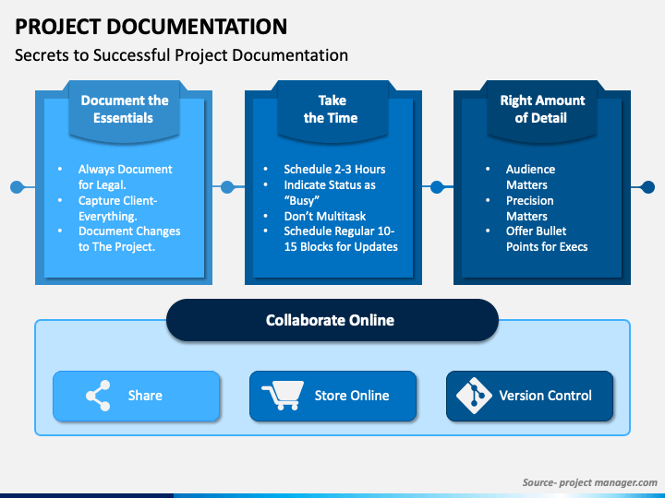This screenshot has height=498, width=665.
Task: Select the Share card label
Action: coord(145,396)
